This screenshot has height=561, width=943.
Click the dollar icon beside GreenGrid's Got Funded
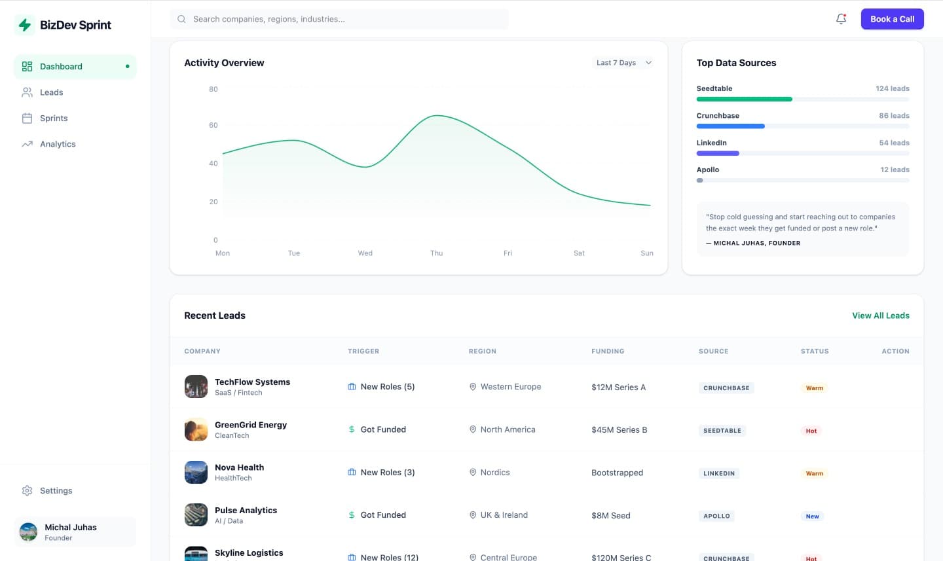[x=351, y=429]
